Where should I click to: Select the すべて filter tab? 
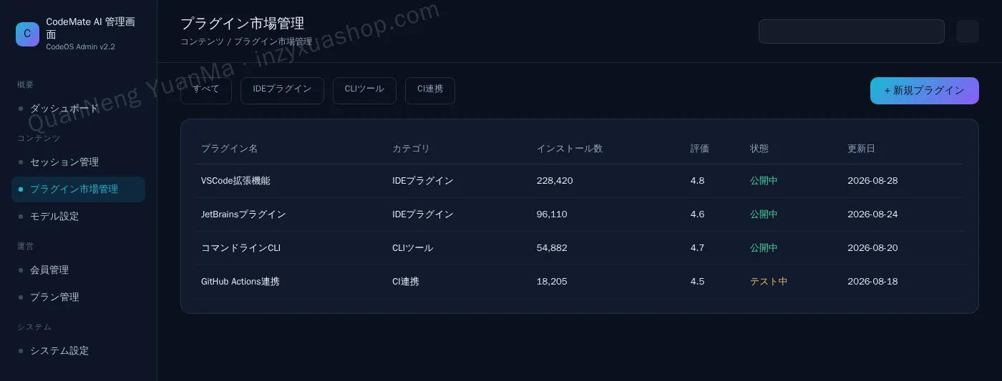tap(206, 91)
